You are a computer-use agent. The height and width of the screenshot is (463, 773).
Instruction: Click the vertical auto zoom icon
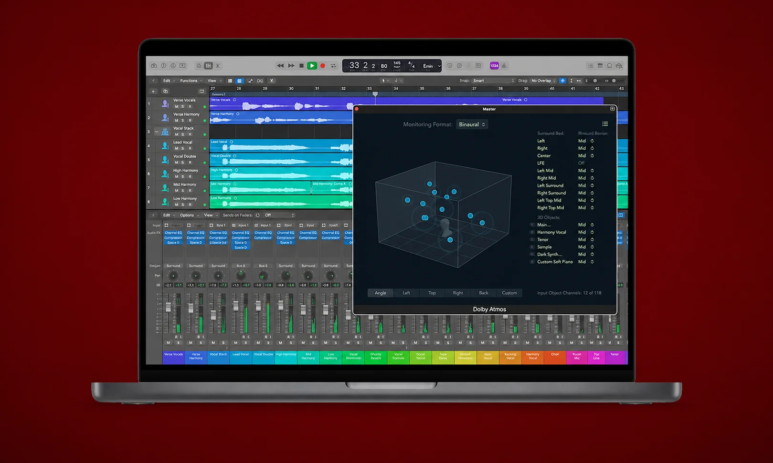pyautogui.click(x=571, y=81)
